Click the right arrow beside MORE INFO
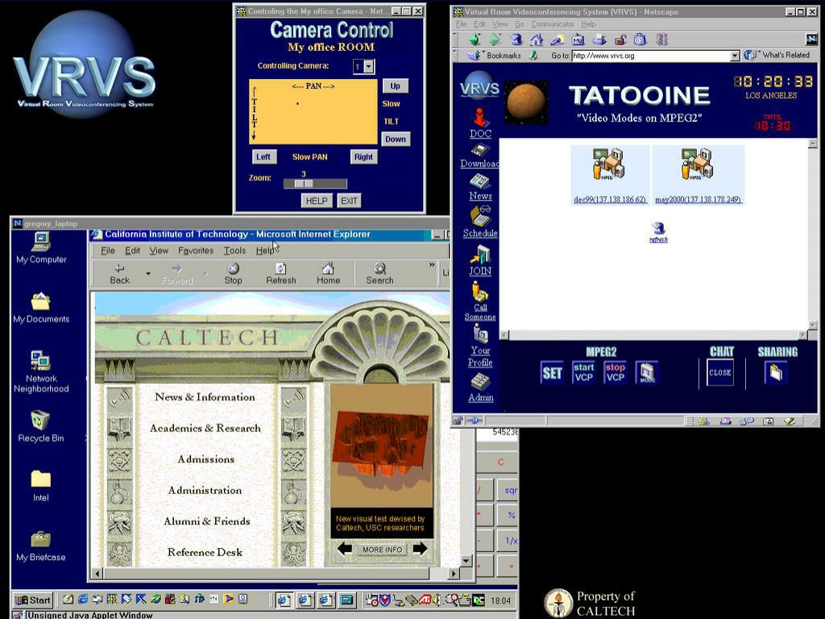 pos(420,549)
